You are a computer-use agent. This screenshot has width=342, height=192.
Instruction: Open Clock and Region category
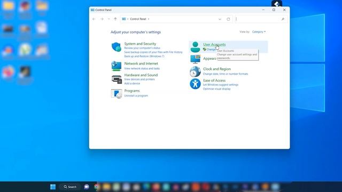coord(217,69)
